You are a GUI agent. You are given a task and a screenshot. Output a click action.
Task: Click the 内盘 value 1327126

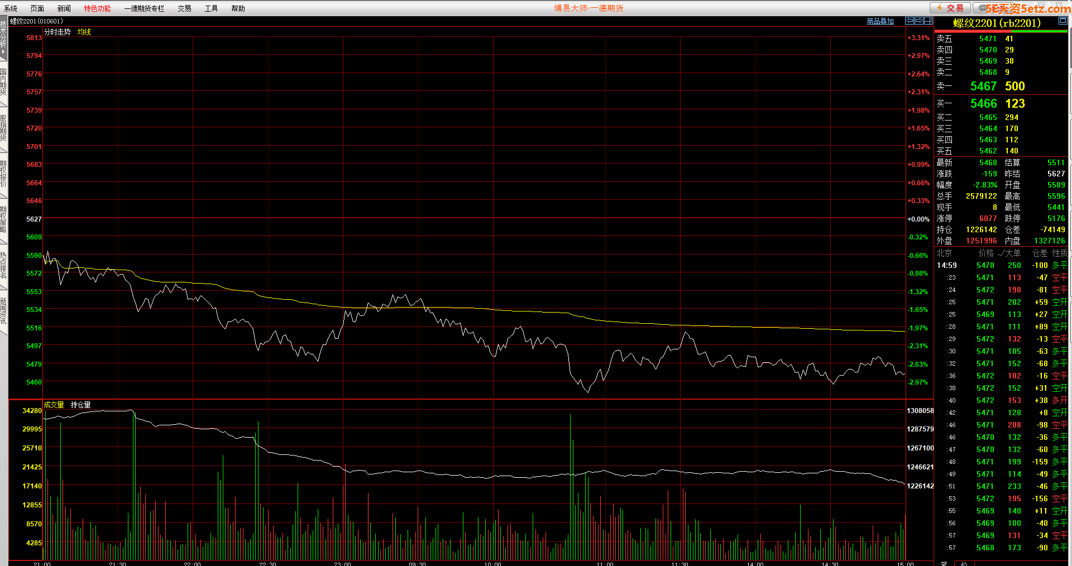[1050, 241]
